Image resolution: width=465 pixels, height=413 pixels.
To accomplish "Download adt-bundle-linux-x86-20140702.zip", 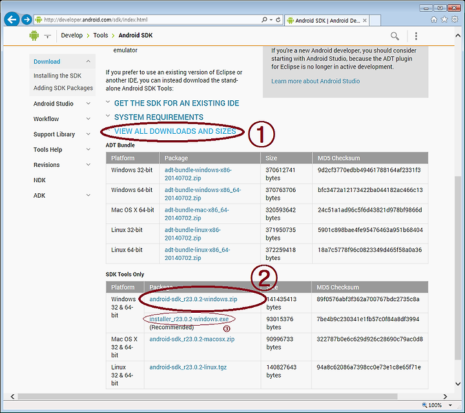I will (x=192, y=234).
